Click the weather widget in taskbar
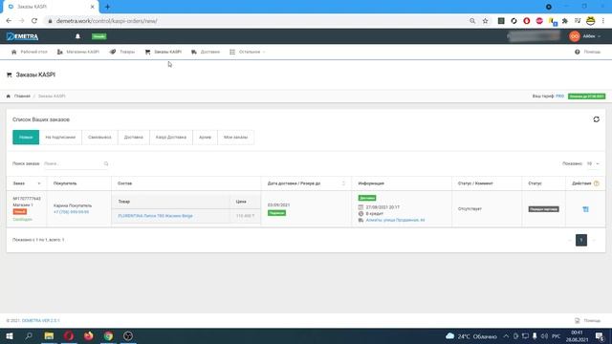 [471, 335]
